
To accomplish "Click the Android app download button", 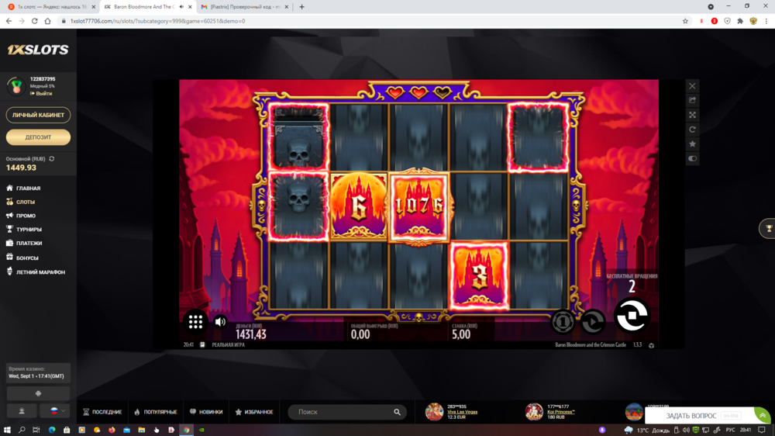I will pos(38,393).
